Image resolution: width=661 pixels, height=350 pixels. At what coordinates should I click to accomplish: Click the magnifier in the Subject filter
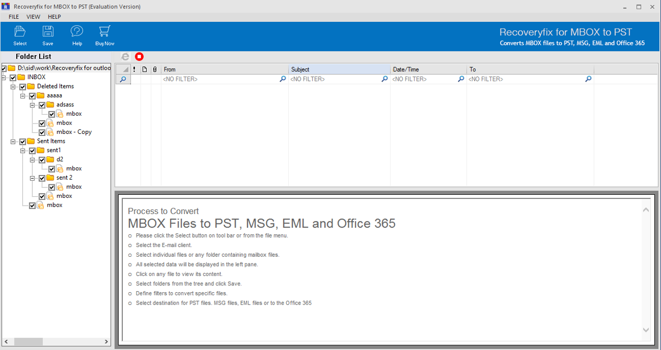pos(384,79)
